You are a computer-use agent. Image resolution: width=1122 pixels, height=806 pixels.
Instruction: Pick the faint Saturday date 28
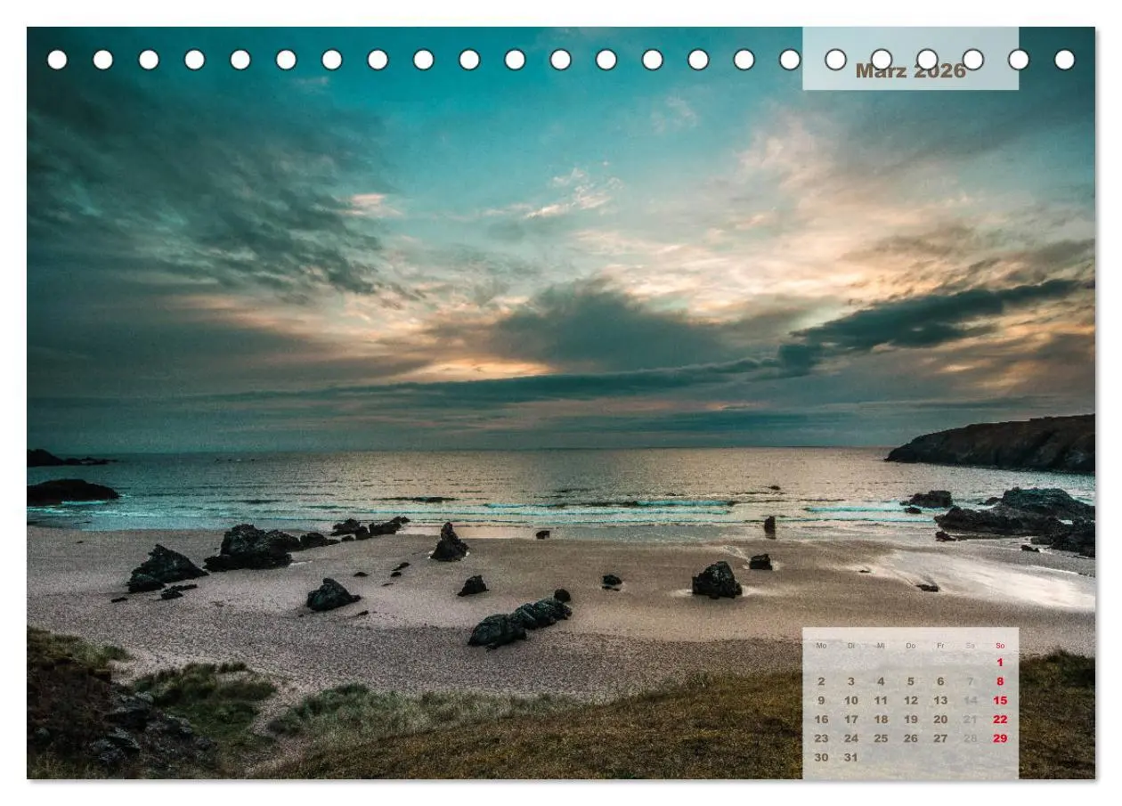pyautogui.click(x=970, y=738)
